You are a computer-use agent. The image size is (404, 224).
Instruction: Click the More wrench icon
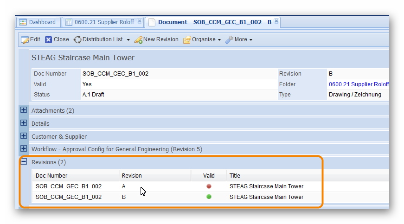[229, 40]
